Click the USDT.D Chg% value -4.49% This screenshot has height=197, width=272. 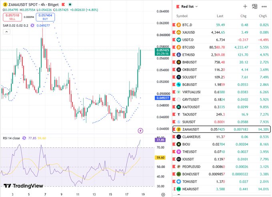(264, 40)
